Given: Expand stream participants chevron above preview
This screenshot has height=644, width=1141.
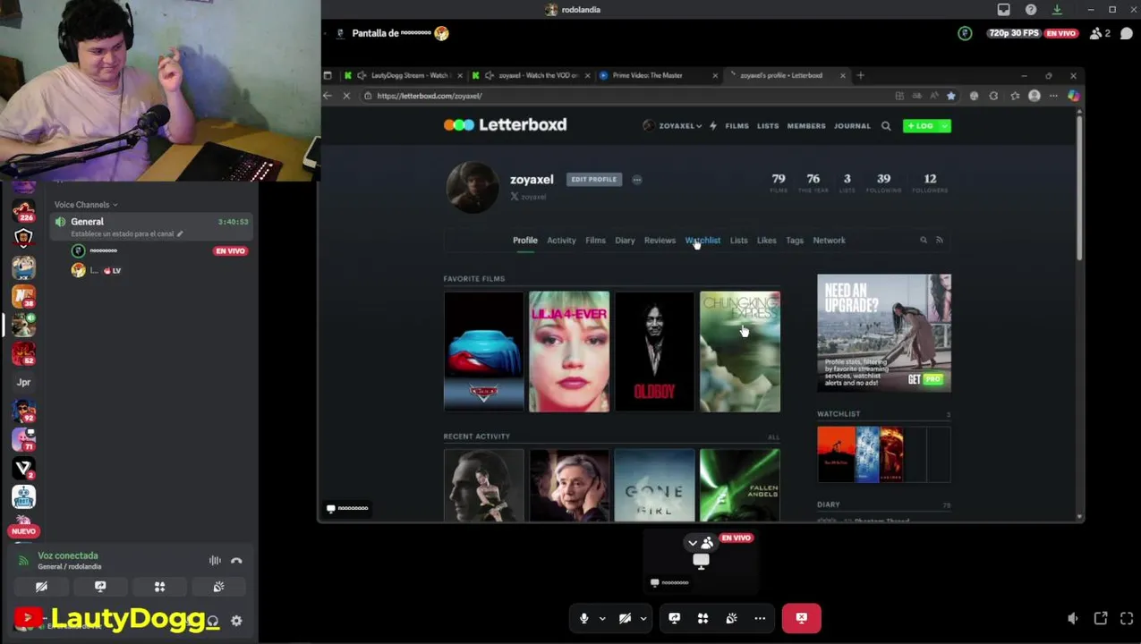Looking at the screenshot, I should pos(692,543).
